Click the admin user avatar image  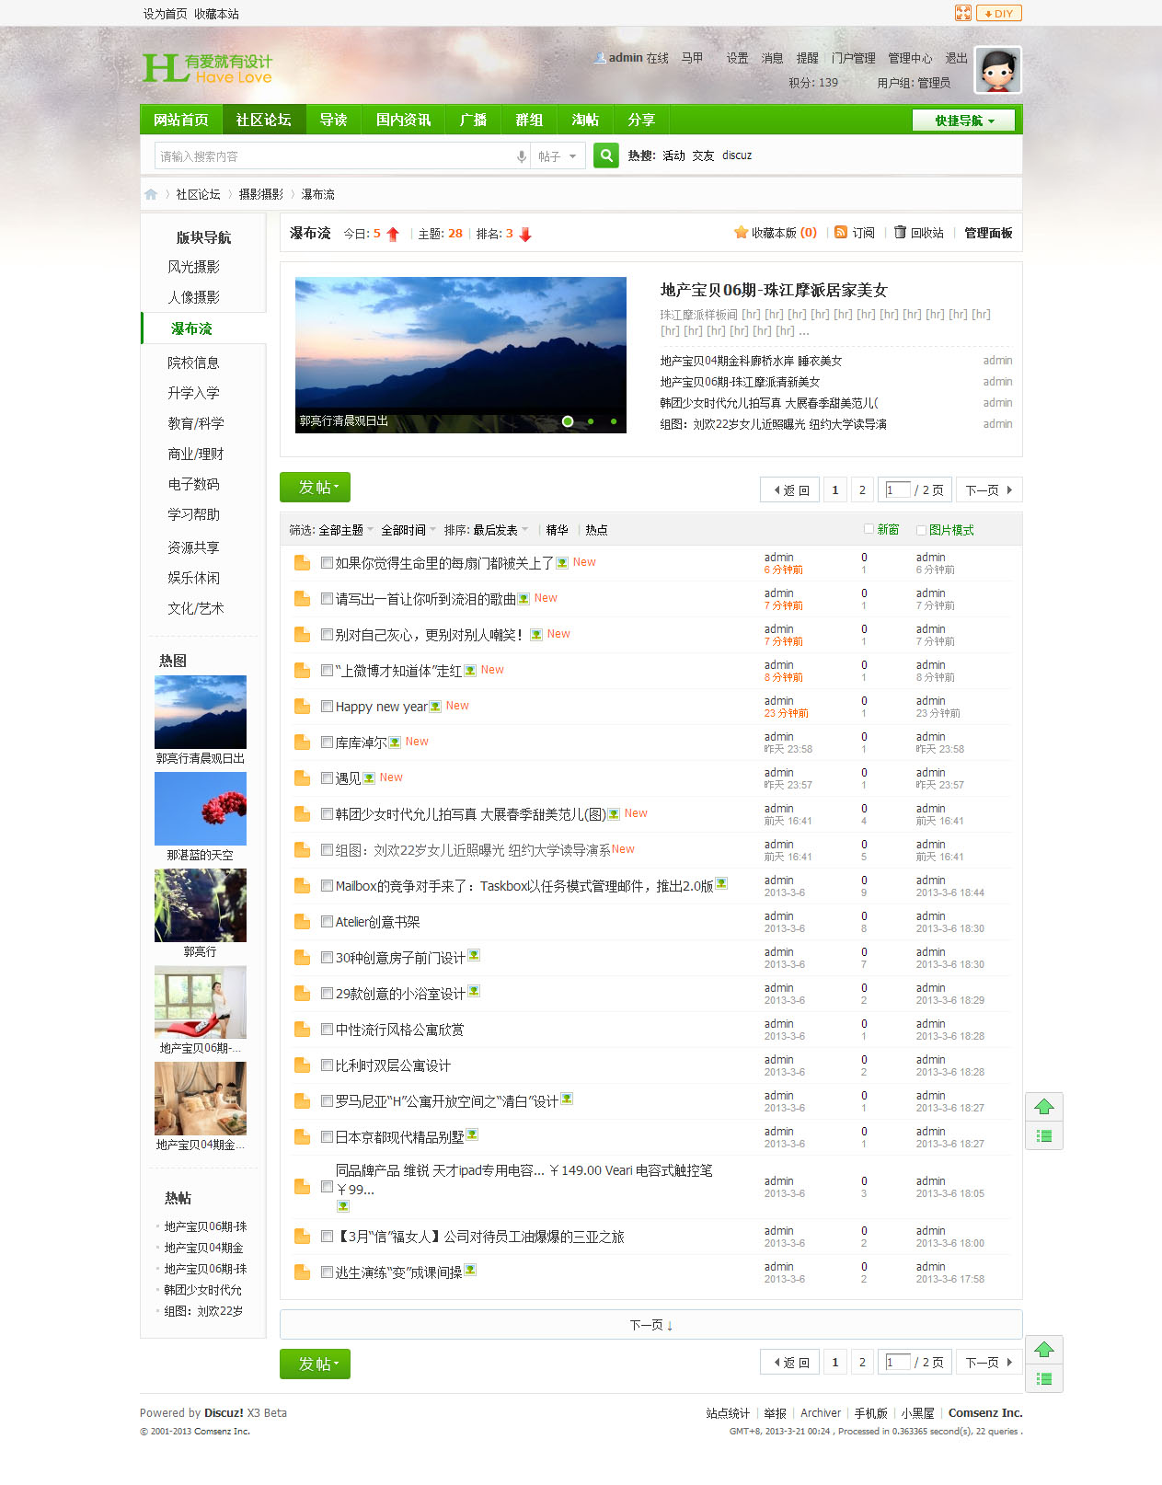998,70
